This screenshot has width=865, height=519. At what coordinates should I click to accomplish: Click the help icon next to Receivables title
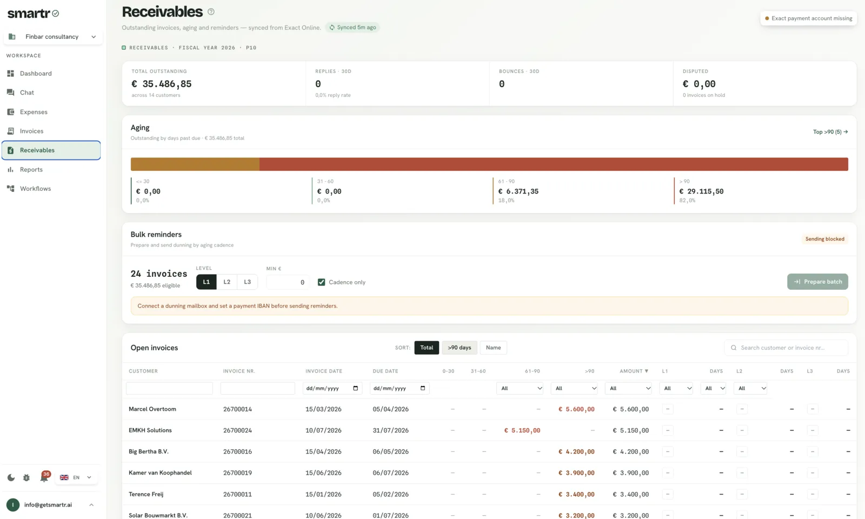point(211,11)
